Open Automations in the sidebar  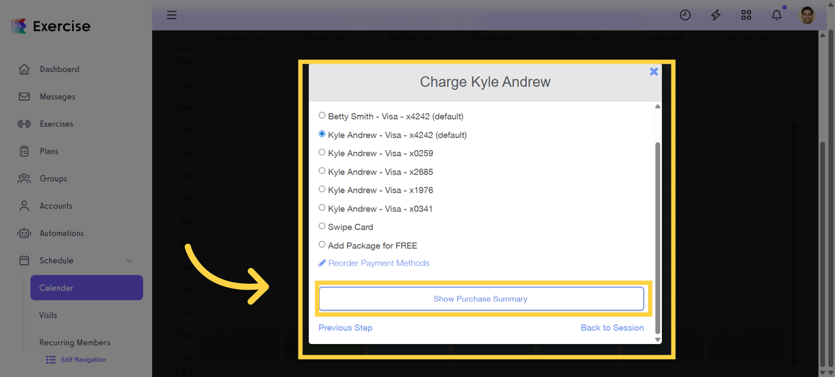pyautogui.click(x=62, y=233)
